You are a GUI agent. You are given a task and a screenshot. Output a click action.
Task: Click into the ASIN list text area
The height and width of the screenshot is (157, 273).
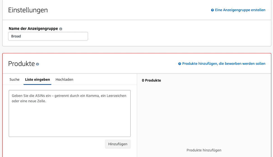coord(70,113)
